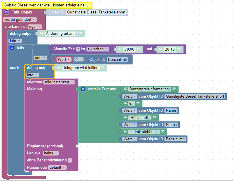
Task: Open Wert dropdown beside Günstigste Diesel Tankstelle
Action: pos(130,96)
